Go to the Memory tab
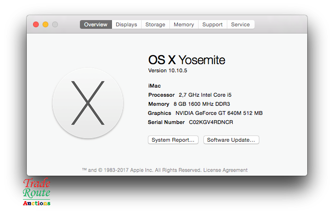 click(x=184, y=24)
